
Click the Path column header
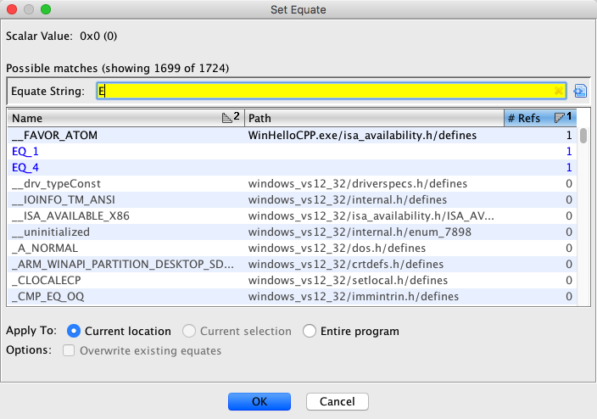373,118
